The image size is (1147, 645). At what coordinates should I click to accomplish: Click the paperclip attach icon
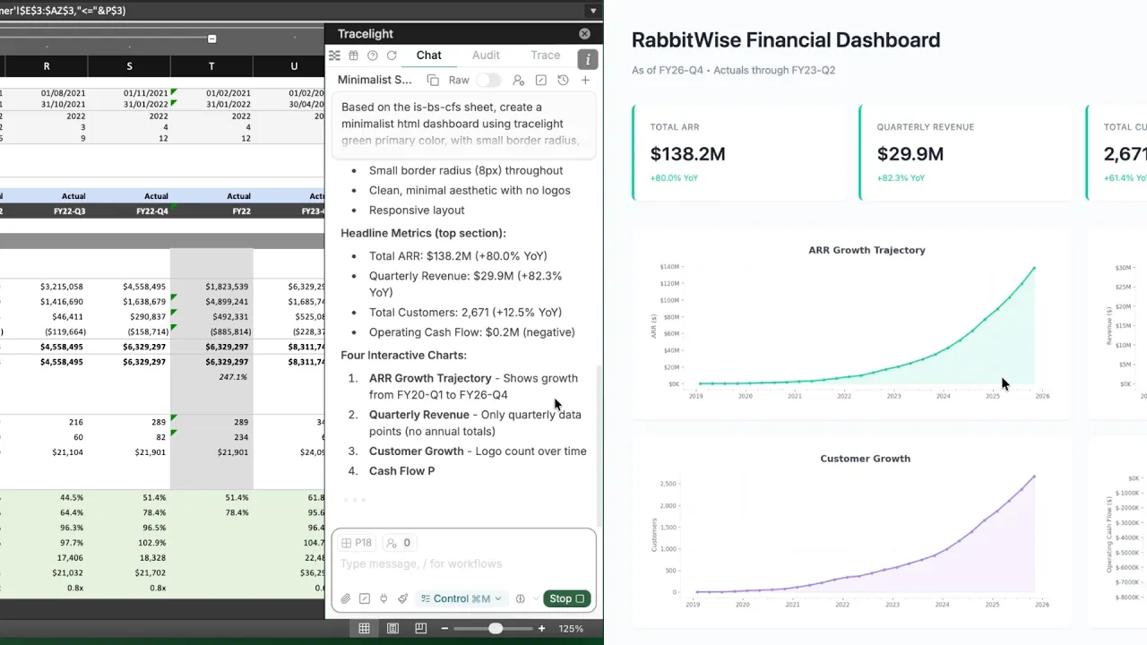[x=345, y=598]
